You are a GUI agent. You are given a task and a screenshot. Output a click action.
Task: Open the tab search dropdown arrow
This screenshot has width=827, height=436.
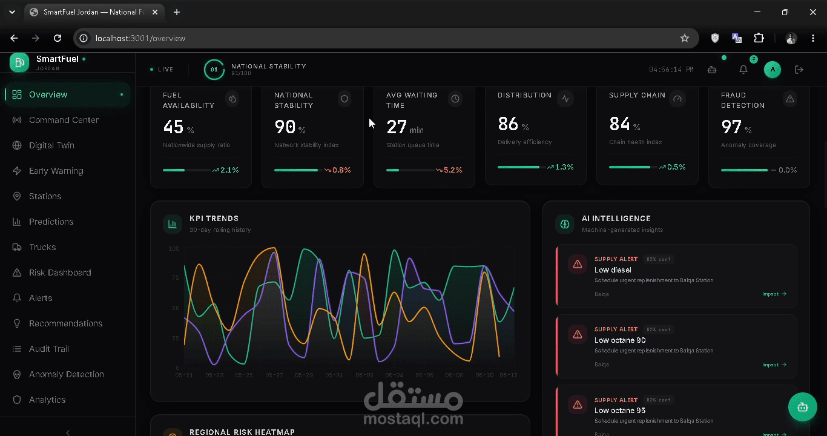tap(12, 12)
